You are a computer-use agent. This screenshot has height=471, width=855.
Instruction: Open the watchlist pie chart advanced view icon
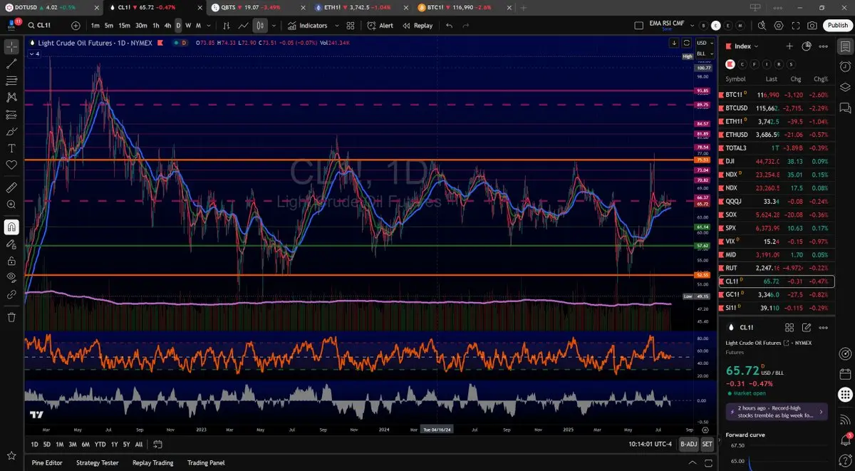tap(807, 46)
